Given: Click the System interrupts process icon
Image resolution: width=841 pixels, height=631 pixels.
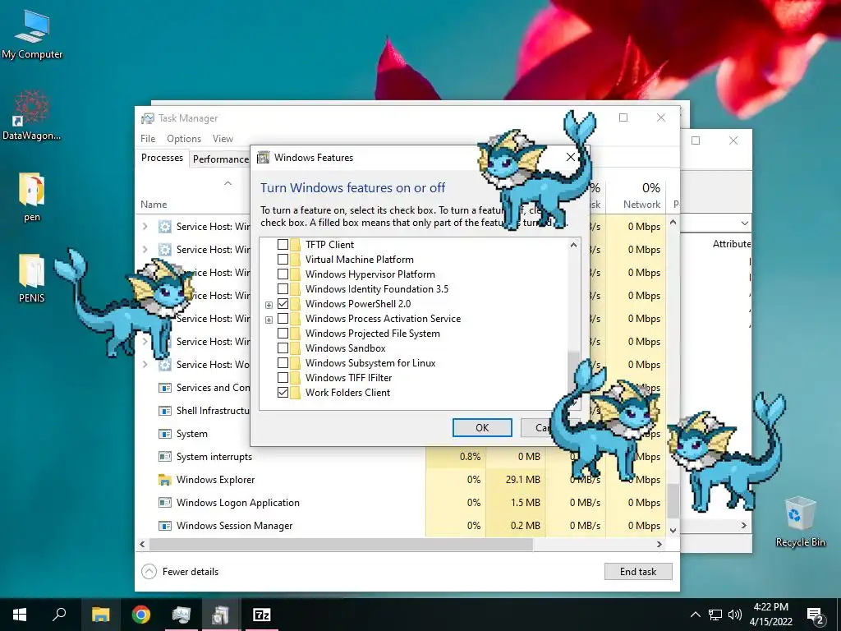Looking at the screenshot, I should pyautogui.click(x=164, y=457).
